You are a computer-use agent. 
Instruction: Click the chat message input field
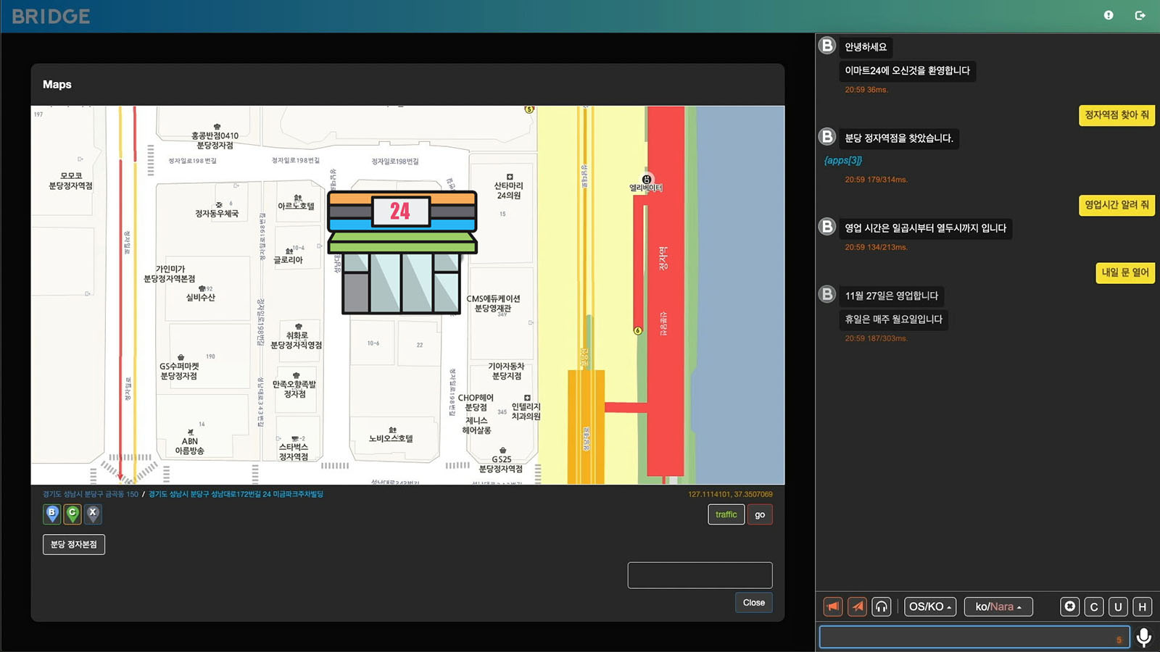(x=971, y=636)
